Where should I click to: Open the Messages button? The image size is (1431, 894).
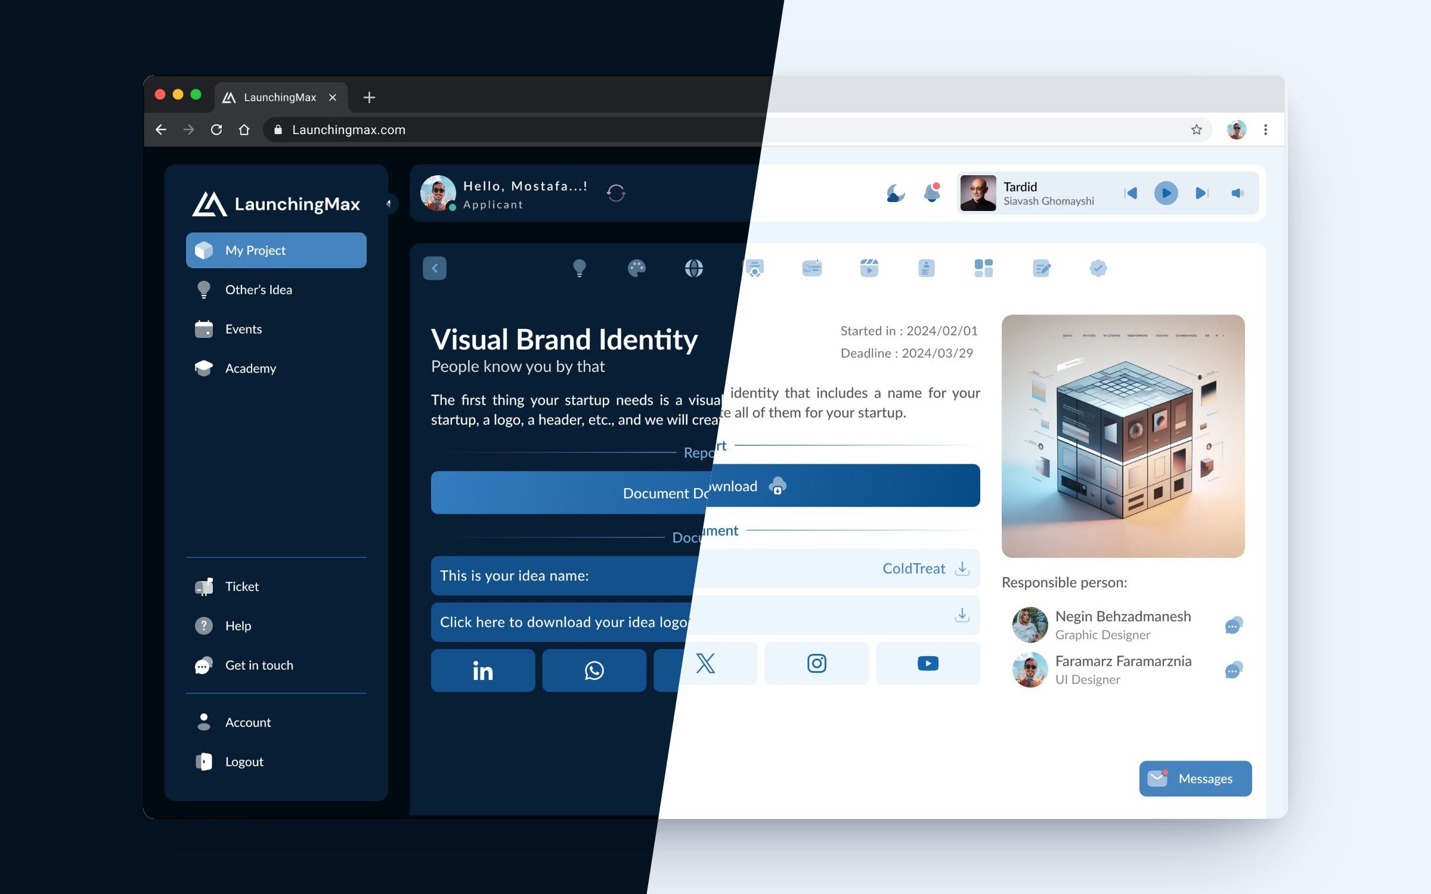(x=1195, y=778)
